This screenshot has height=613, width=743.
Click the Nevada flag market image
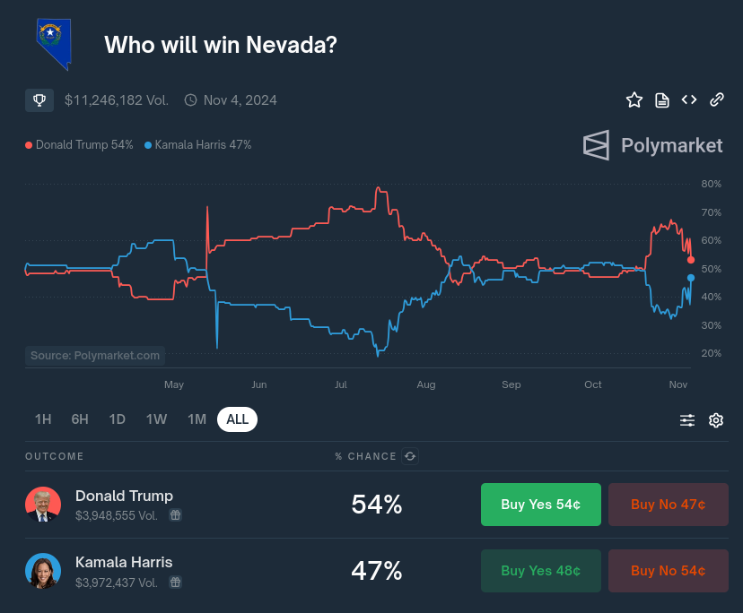click(55, 43)
